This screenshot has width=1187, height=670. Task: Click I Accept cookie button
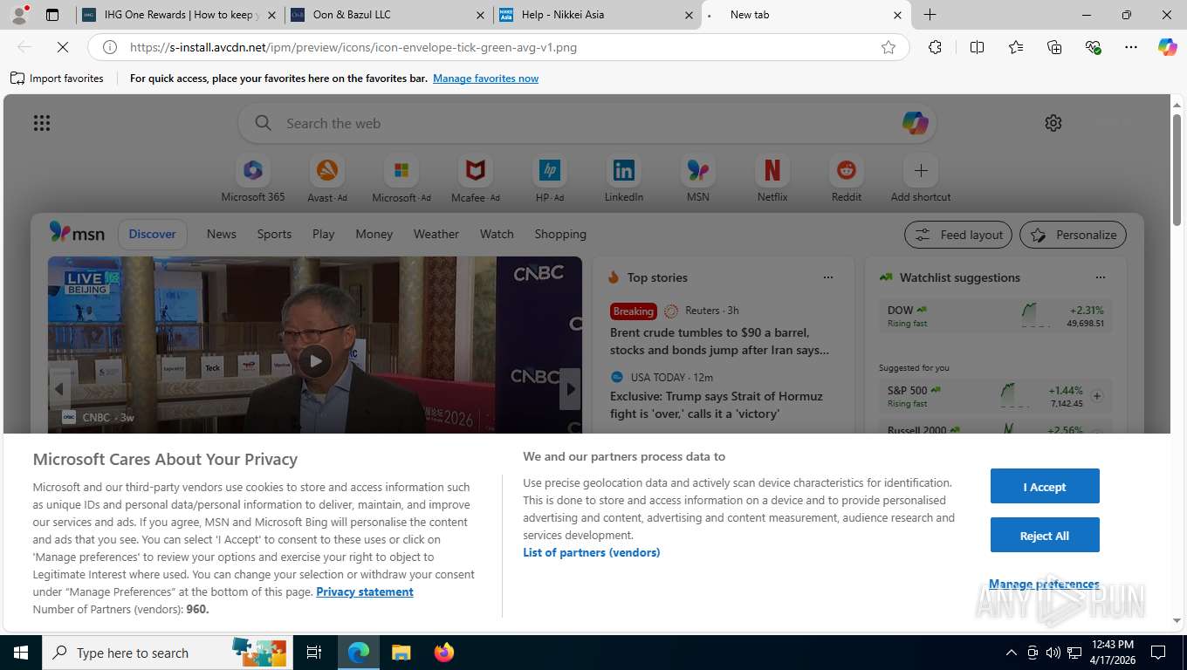click(1045, 487)
